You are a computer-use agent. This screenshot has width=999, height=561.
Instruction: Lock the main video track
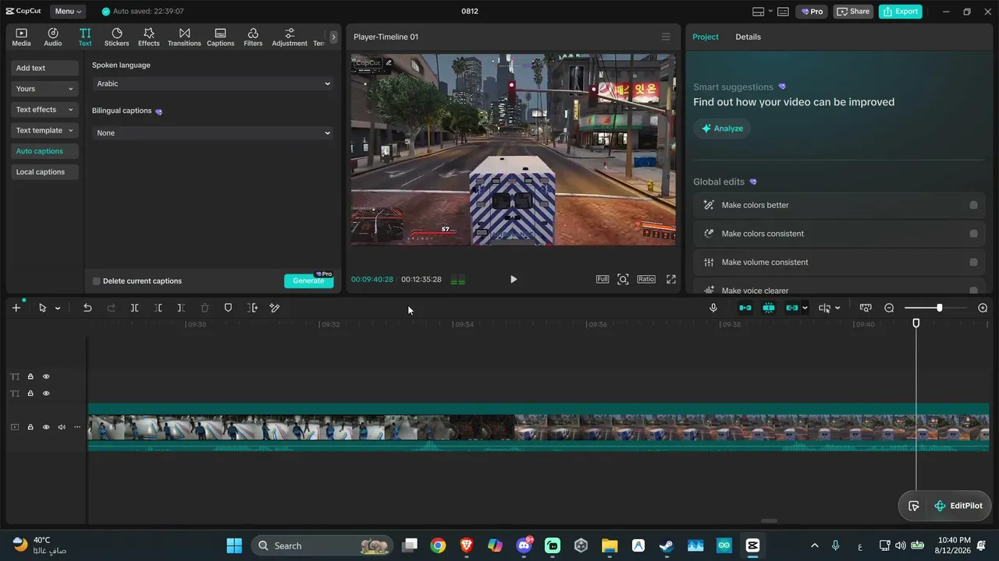[30, 427]
